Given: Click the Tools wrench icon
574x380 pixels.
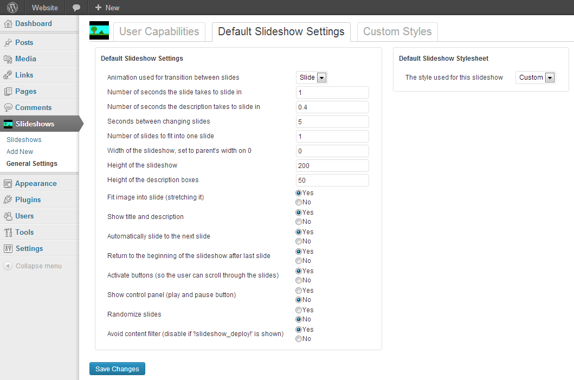Looking at the screenshot, I should click(8, 232).
